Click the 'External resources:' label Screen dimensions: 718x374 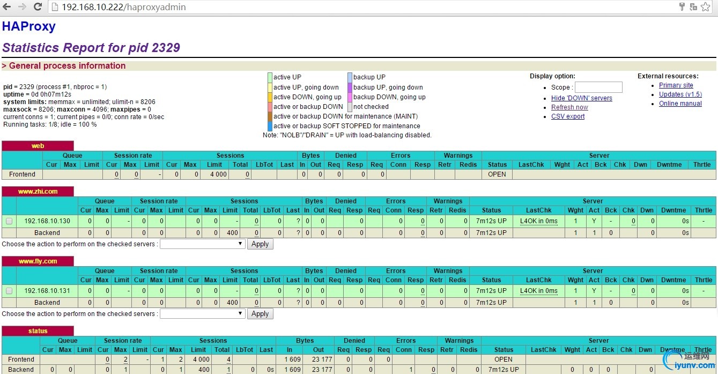[668, 76]
